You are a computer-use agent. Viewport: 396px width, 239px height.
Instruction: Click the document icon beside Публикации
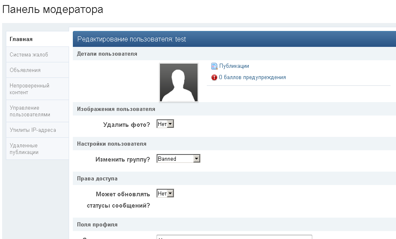point(214,66)
